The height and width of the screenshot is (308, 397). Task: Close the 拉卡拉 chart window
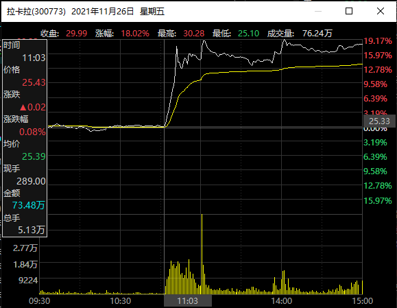[x=381, y=11]
